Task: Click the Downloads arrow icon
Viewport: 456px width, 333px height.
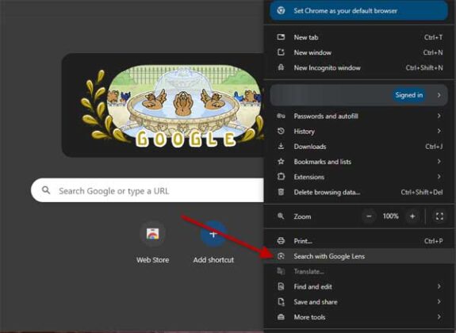Action: tap(281, 147)
